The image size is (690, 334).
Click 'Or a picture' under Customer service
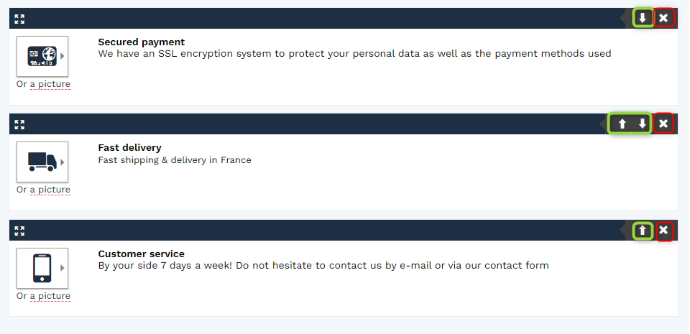[x=43, y=296]
